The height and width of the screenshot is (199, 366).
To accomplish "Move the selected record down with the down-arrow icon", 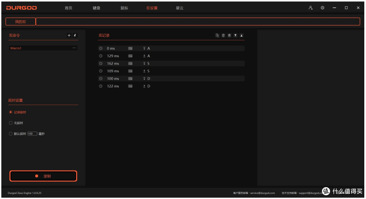I will tap(236, 36).
